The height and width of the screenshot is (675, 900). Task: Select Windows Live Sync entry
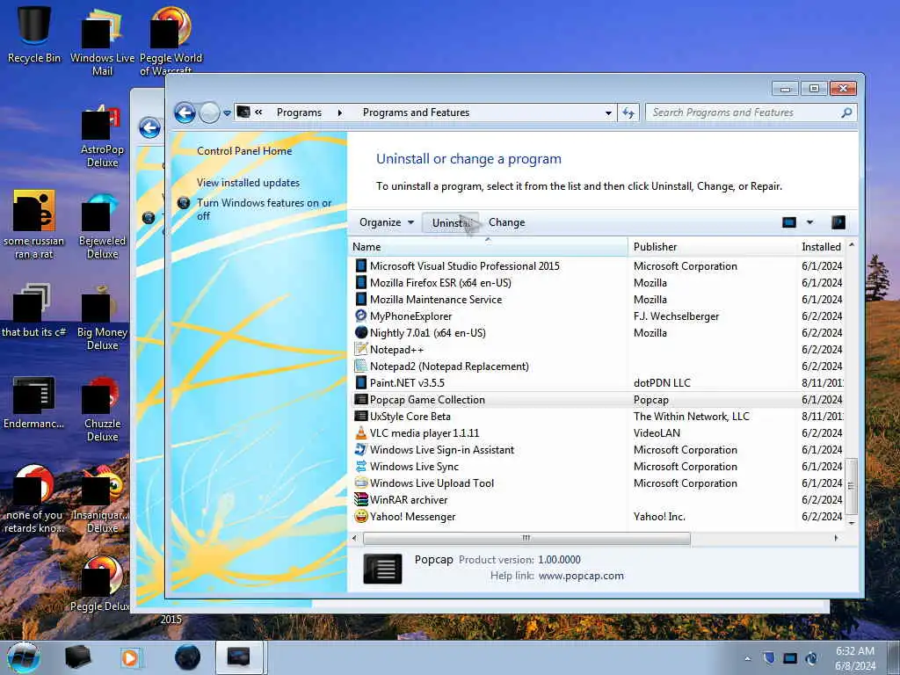[x=595, y=466]
